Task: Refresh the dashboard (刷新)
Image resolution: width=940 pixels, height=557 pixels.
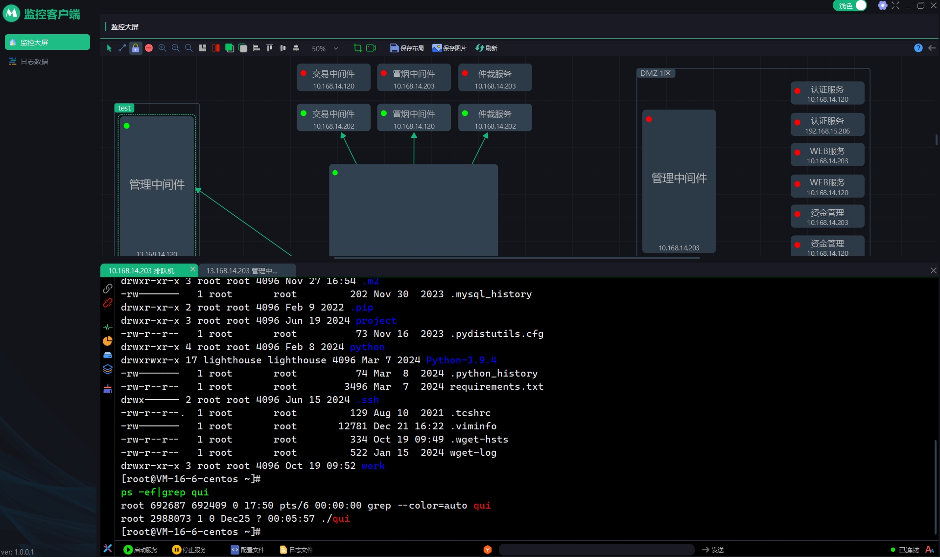Action: coord(486,48)
